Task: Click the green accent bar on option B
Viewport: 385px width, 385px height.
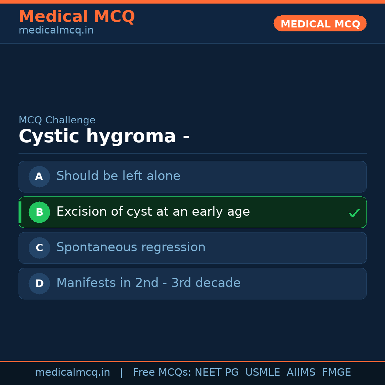Action: click(x=20, y=212)
